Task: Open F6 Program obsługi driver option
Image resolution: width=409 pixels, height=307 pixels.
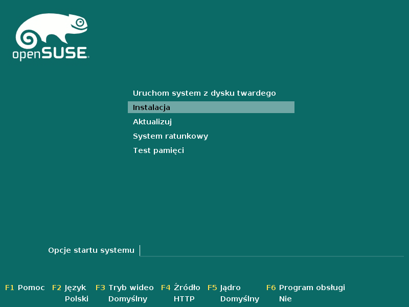Action: 312,288
